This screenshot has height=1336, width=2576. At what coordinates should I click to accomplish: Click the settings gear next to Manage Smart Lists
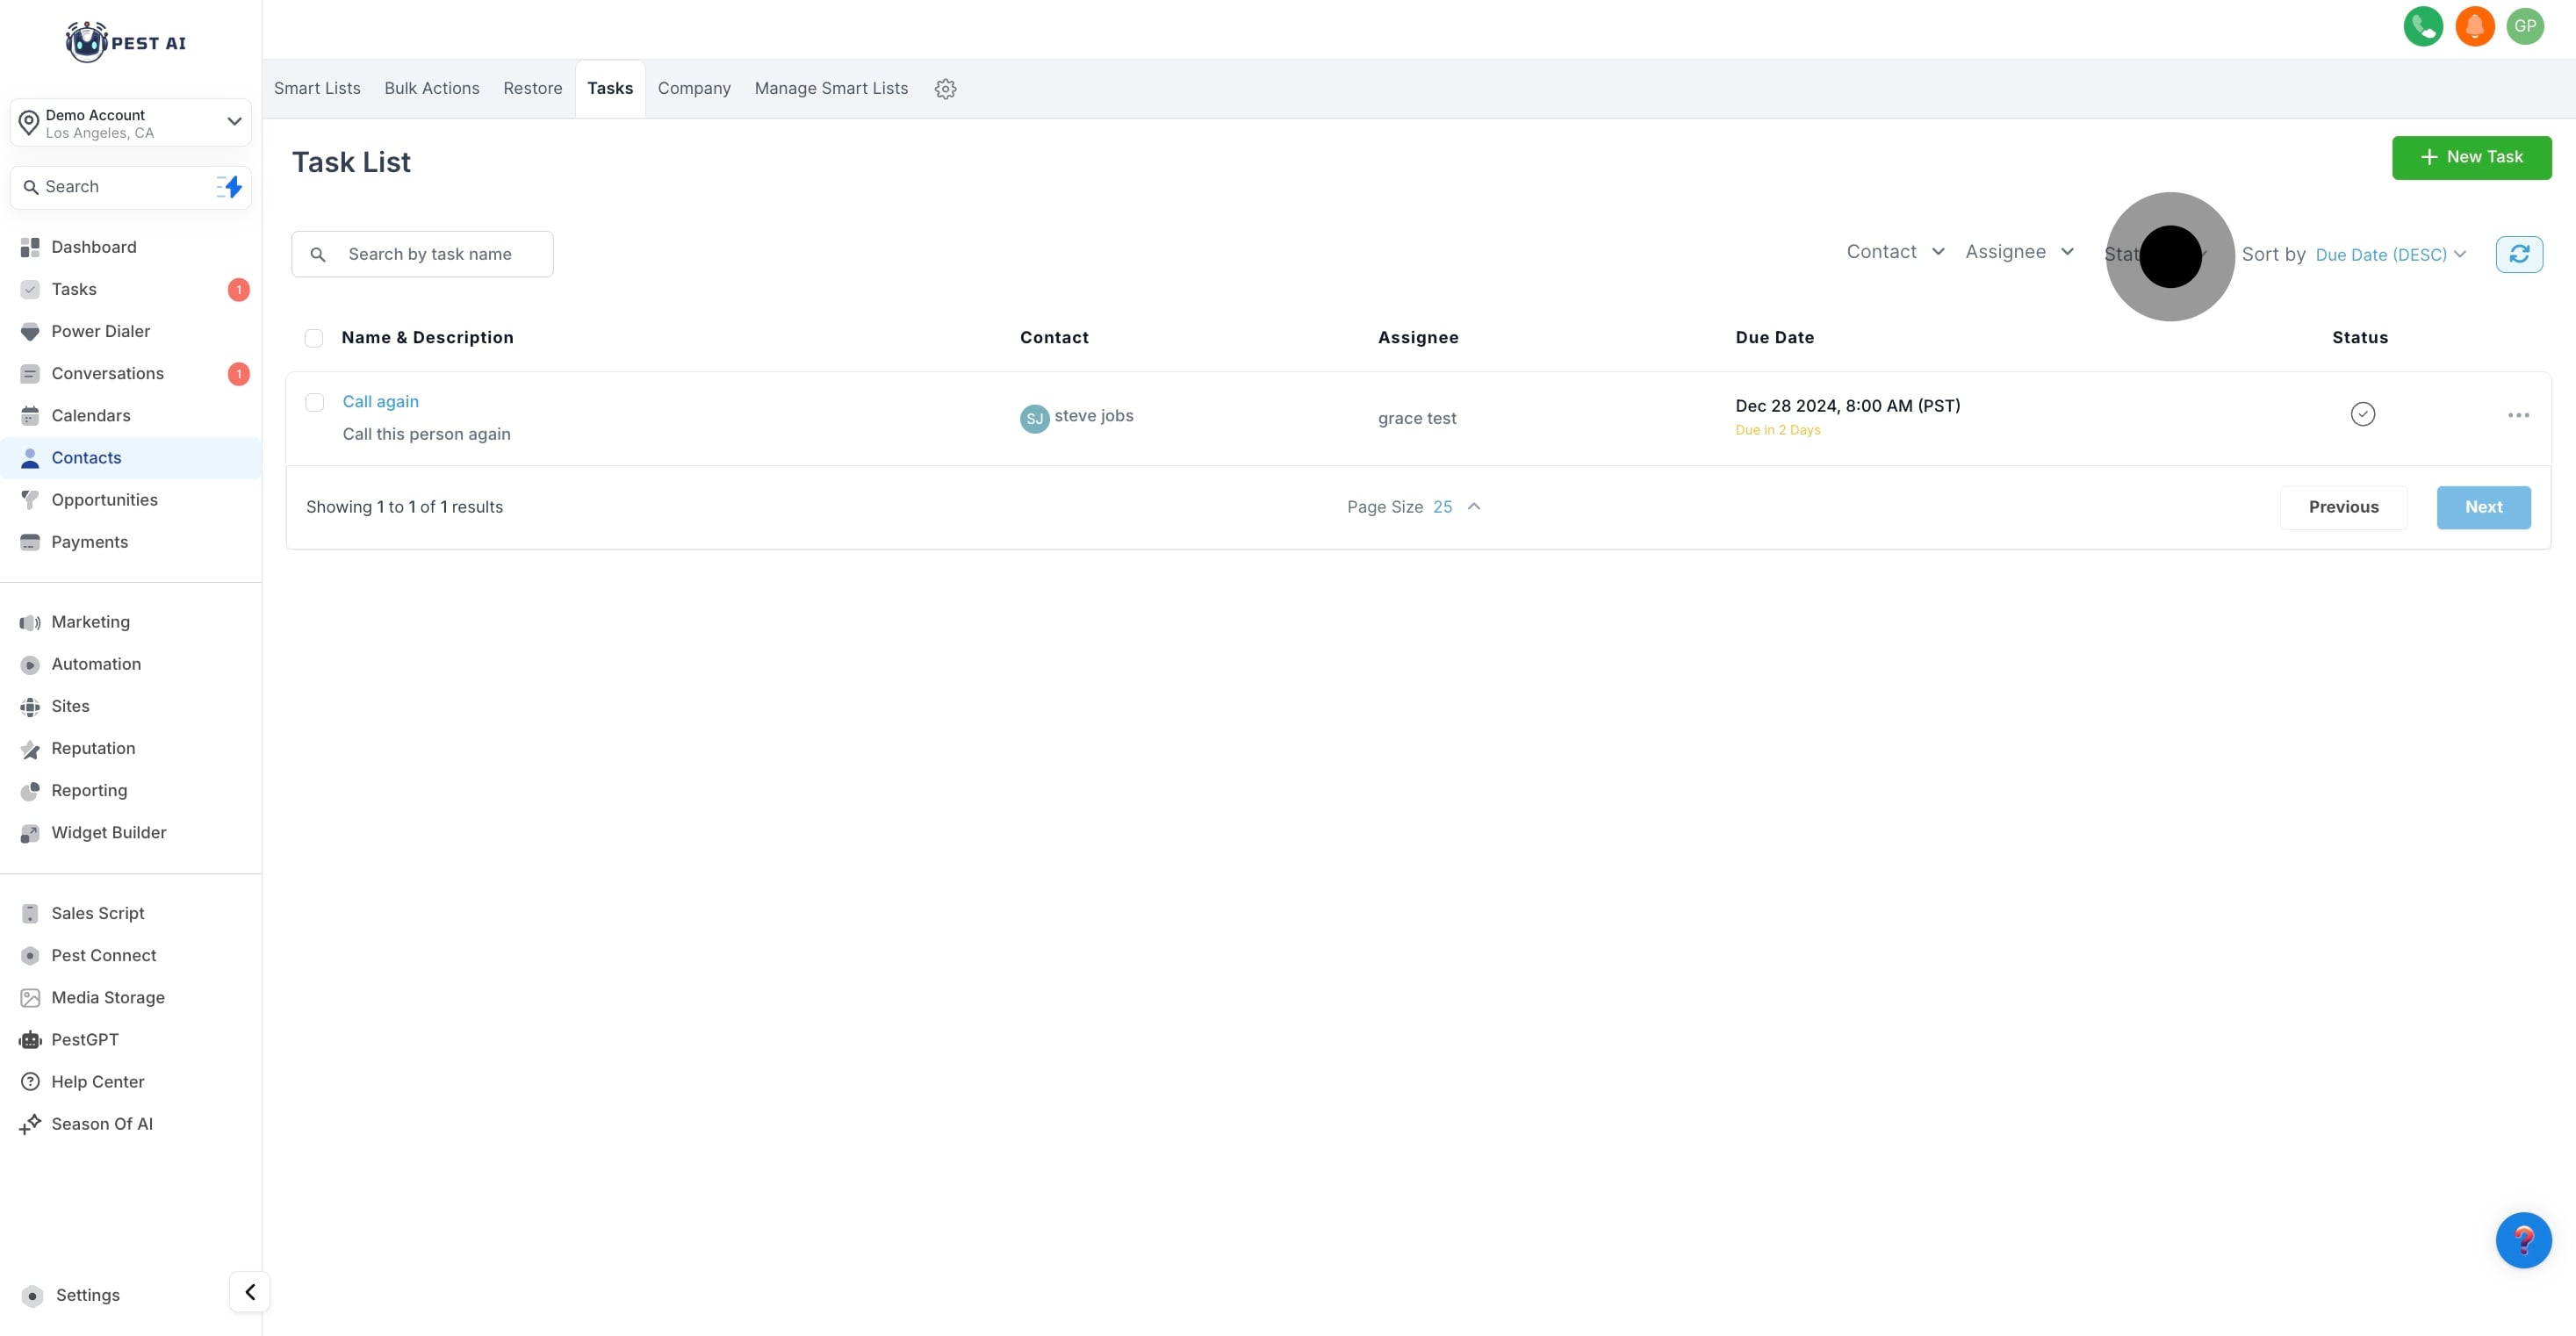(x=945, y=89)
